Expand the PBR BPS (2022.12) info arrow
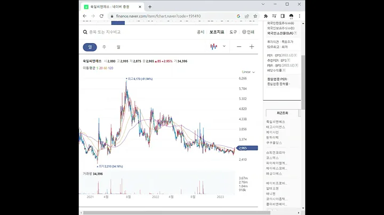This screenshot has height=215, width=384. pos(297,65)
